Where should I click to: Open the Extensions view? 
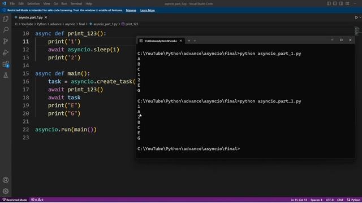pyautogui.click(x=6, y=64)
